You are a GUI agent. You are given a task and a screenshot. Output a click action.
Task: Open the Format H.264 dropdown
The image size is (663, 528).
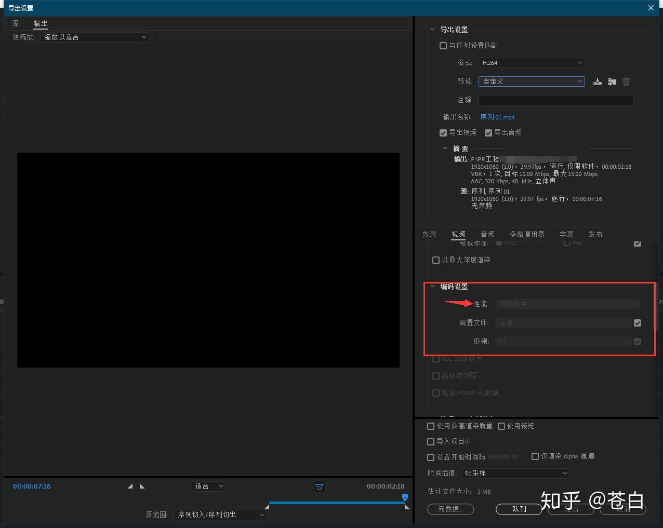(532, 63)
